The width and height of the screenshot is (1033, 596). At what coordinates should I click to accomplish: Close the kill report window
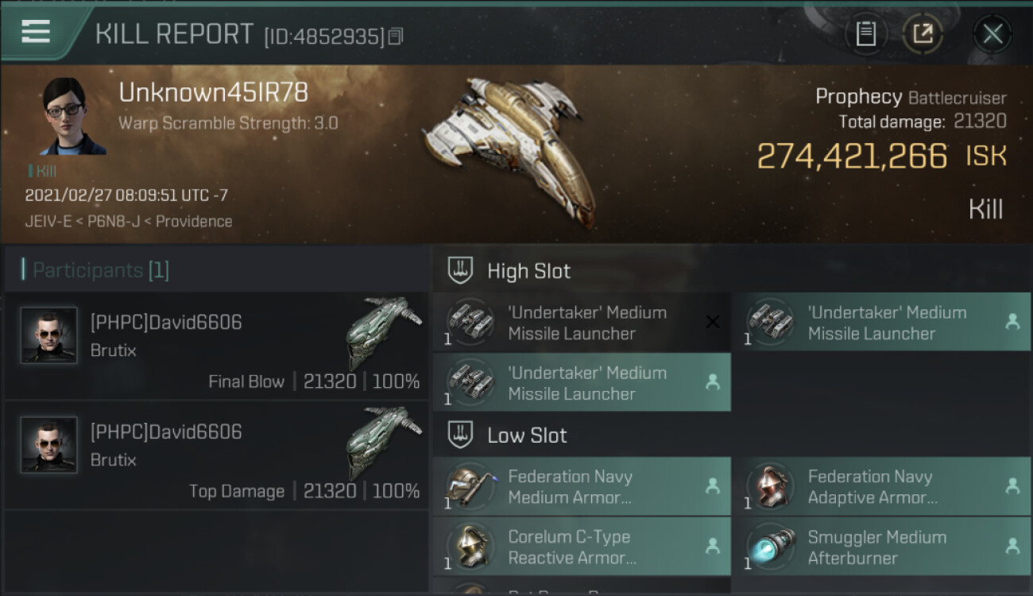pos(992,34)
